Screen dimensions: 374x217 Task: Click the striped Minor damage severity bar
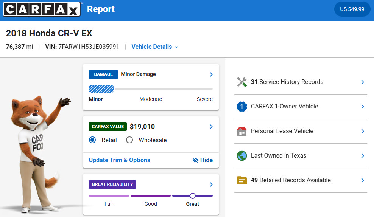(101, 89)
